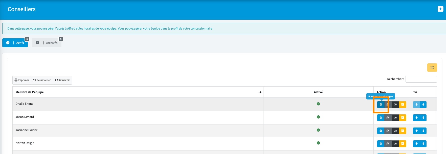Switch to the Archivés tab

[47, 43]
